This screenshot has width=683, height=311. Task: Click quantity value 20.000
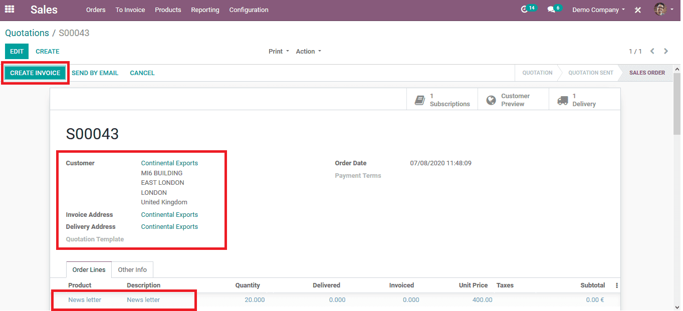(255, 300)
